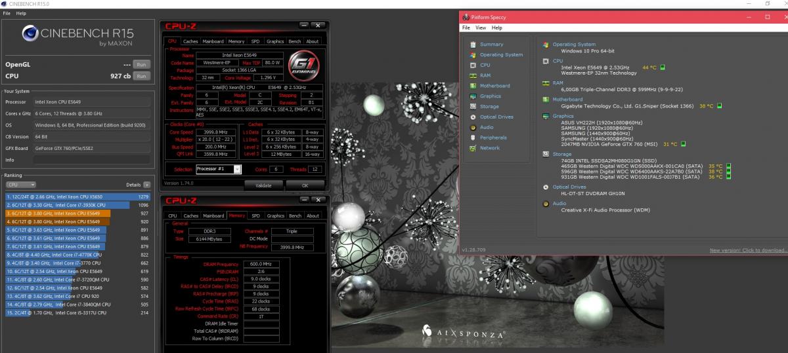788x353 pixels.
Task: Select Graphics in Speccy sidebar
Action: [490, 96]
